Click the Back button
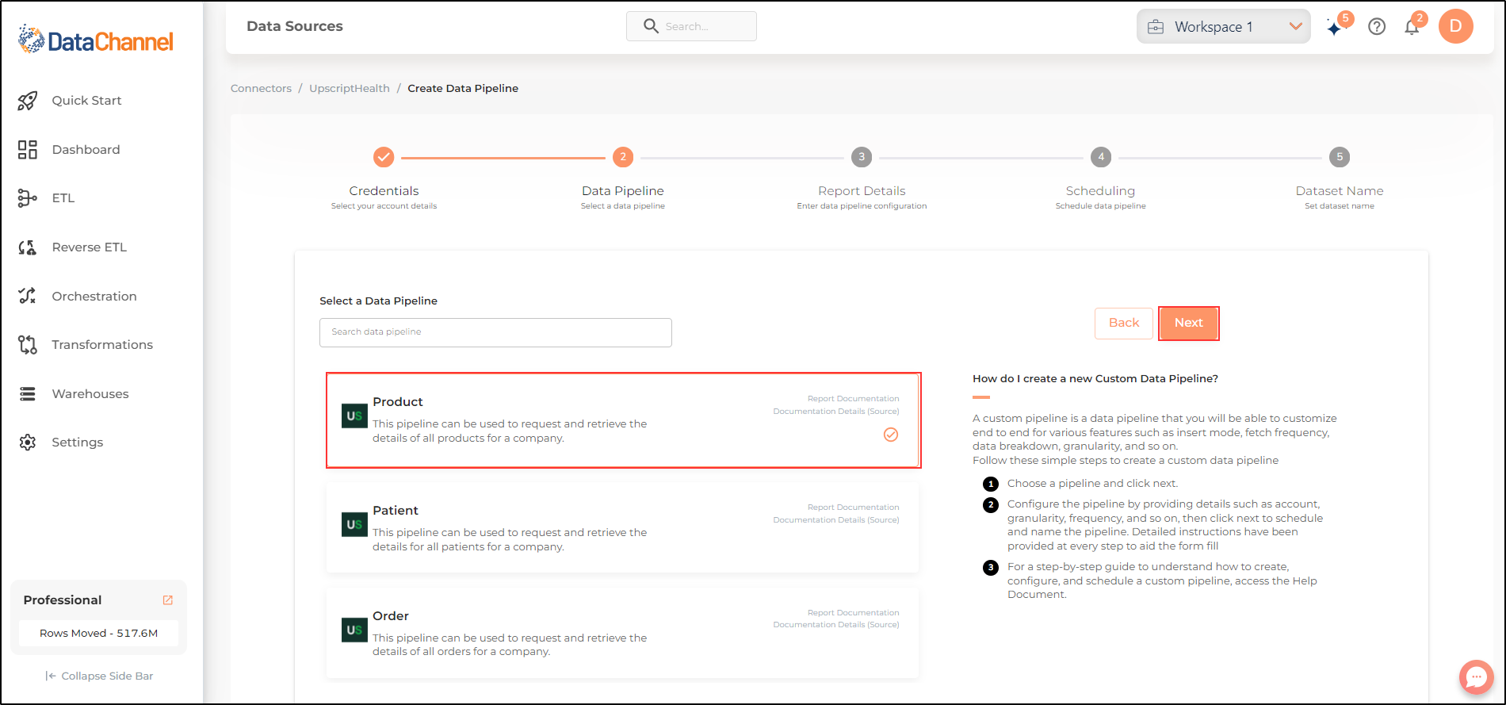Image resolution: width=1506 pixels, height=705 pixels. tap(1124, 323)
